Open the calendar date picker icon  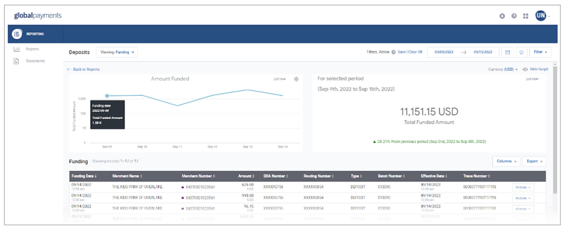(507, 52)
